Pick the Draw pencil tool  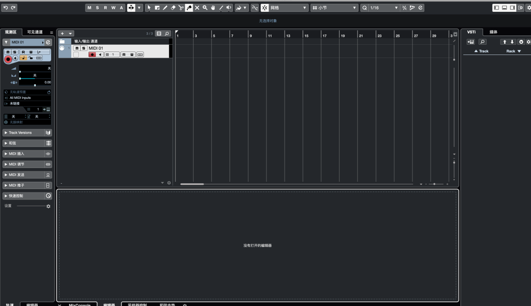[x=165, y=8]
